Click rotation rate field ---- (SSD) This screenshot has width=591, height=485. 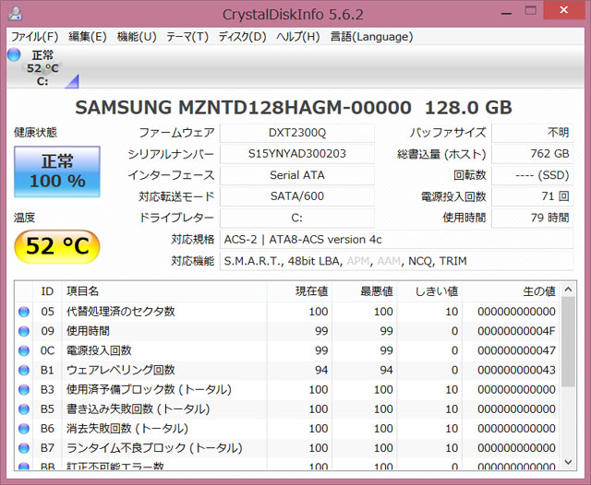pyautogui.click(x=533, y=175)
